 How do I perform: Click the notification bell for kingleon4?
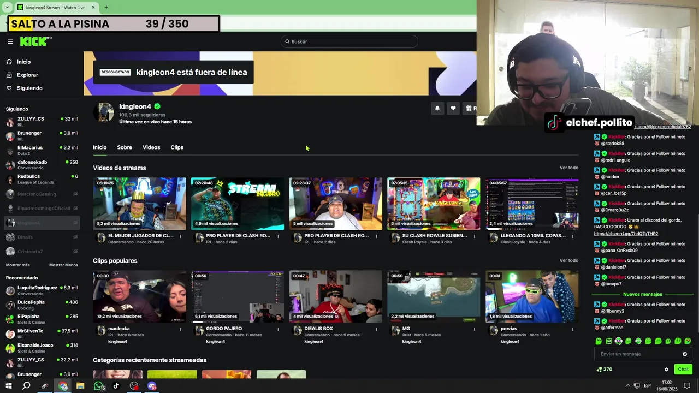[x=437, y=108]
